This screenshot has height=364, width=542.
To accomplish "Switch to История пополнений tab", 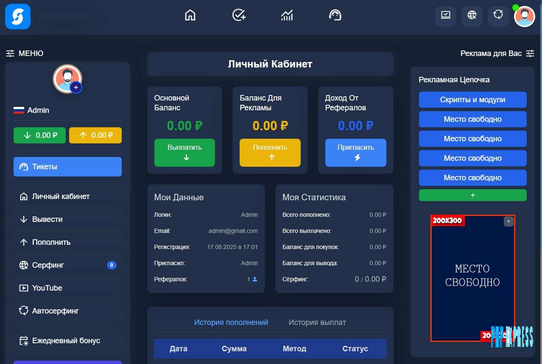I will tap(231, 322).
